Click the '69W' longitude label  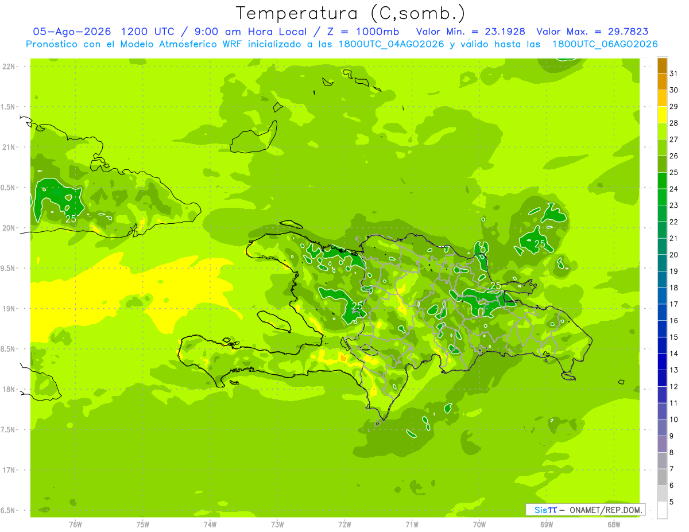coord(547,524)
